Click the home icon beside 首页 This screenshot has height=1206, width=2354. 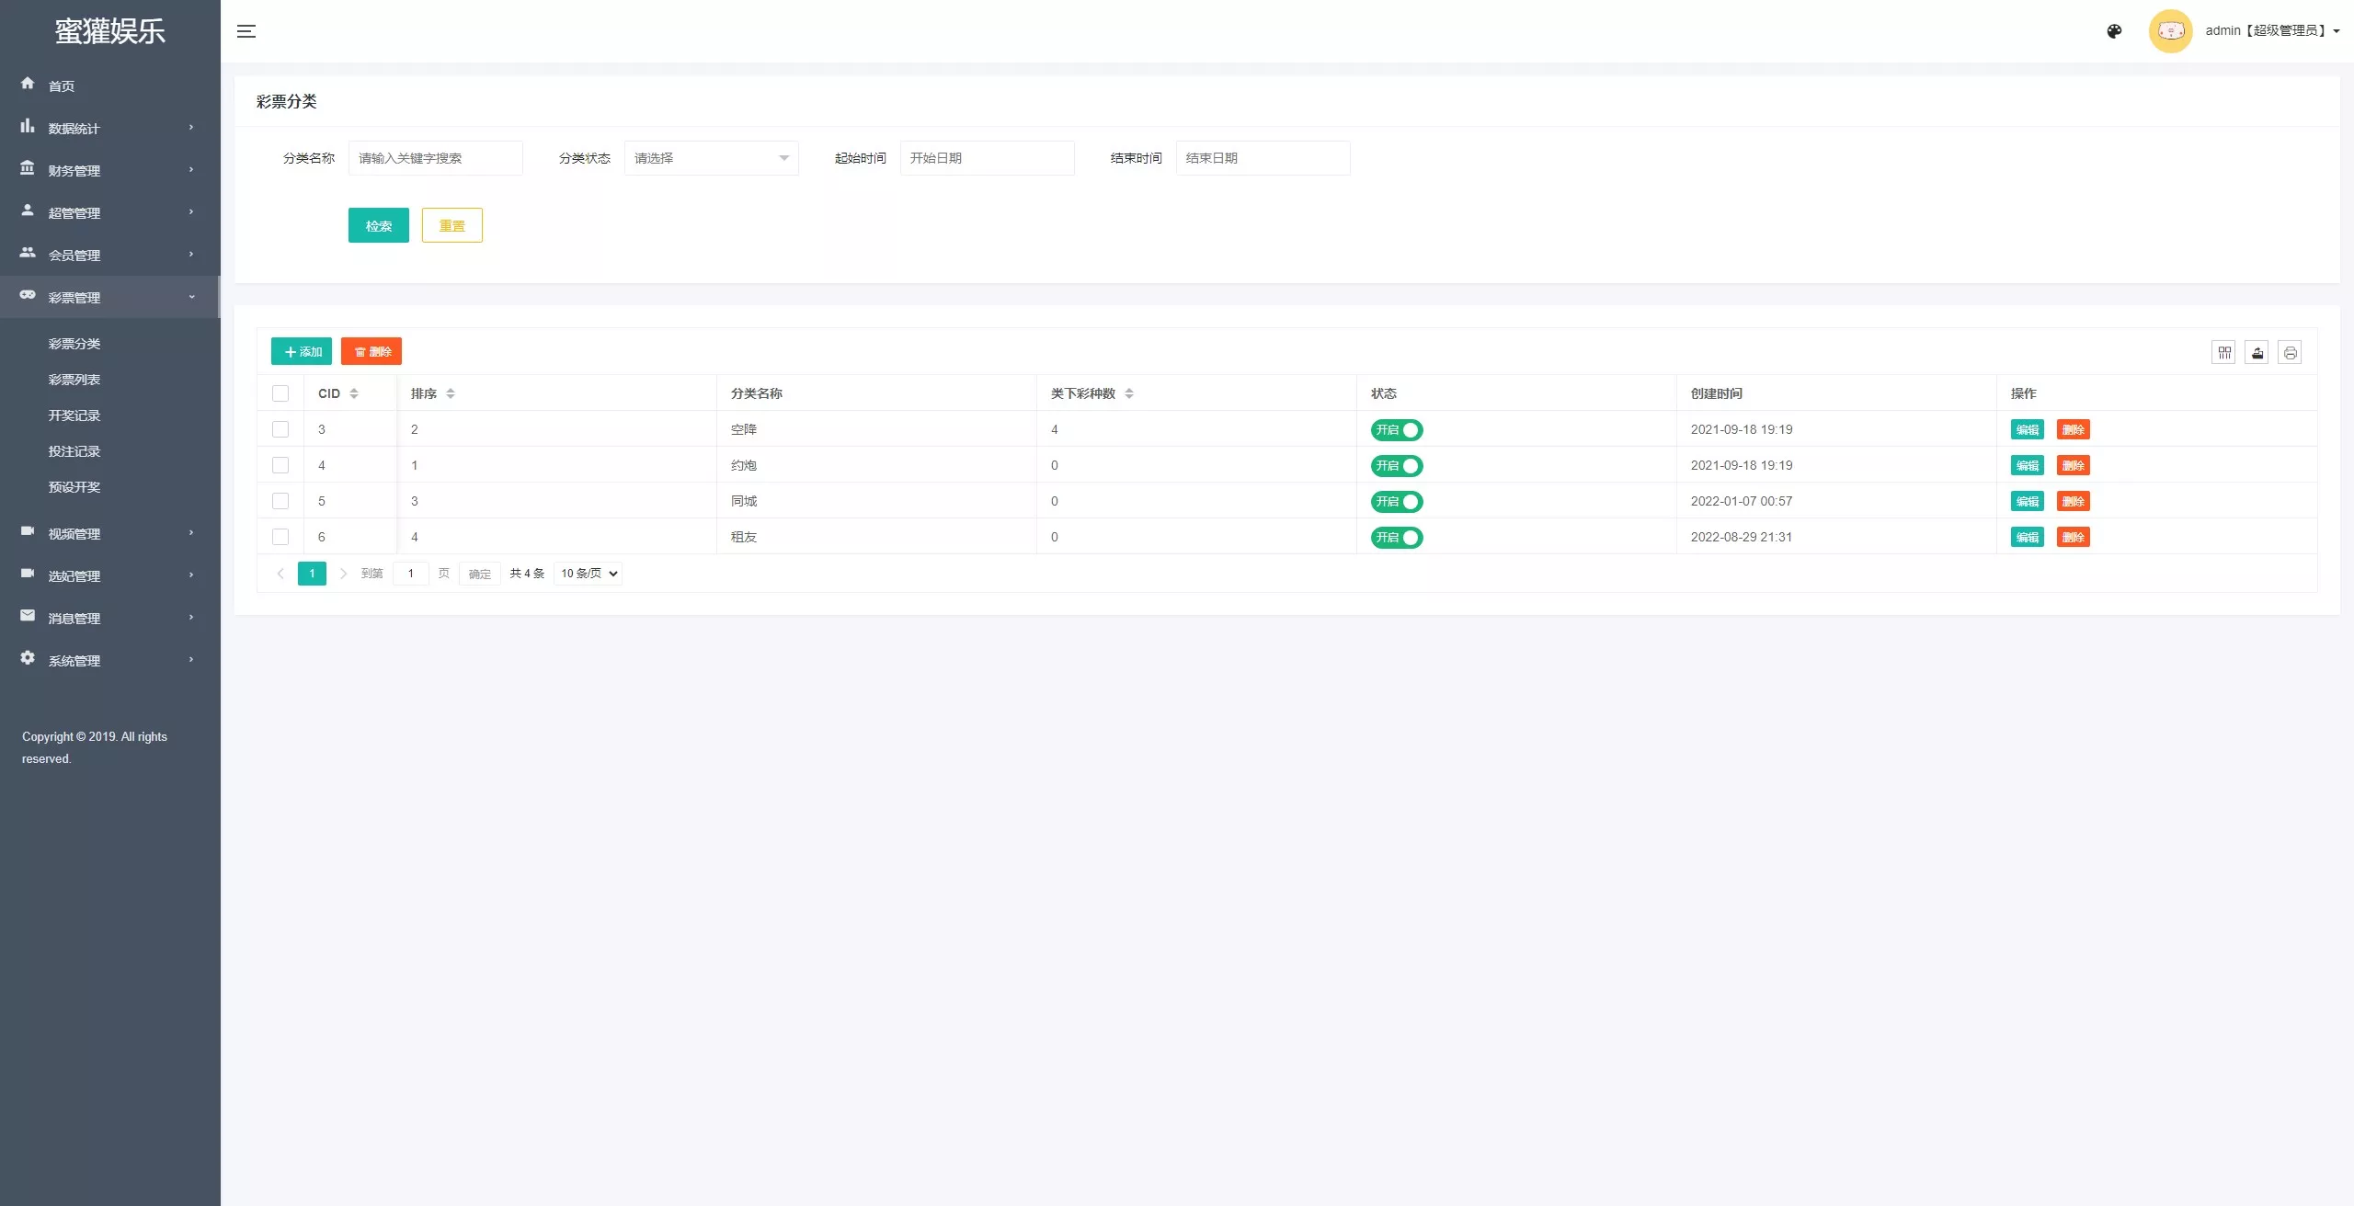coord(28,84)
